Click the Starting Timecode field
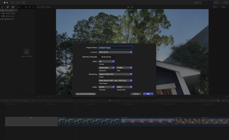The image size is (229, 140). (x=106, y=57)
